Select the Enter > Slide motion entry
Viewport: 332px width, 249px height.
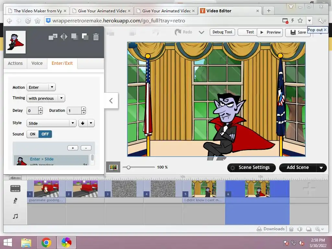[51, 160]
